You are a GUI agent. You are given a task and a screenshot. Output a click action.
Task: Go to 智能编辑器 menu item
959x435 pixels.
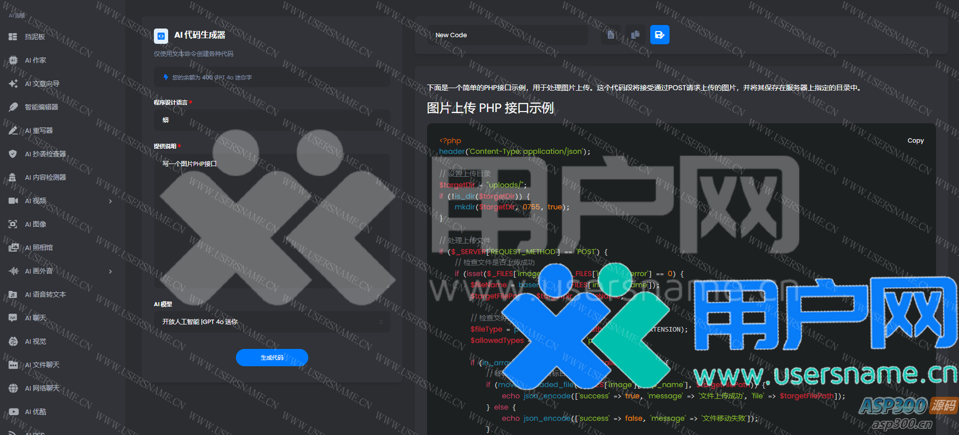coord(41,107)
